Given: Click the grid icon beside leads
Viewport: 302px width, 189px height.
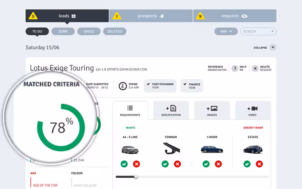Looking at the screenshot, I should pos(74,16).
